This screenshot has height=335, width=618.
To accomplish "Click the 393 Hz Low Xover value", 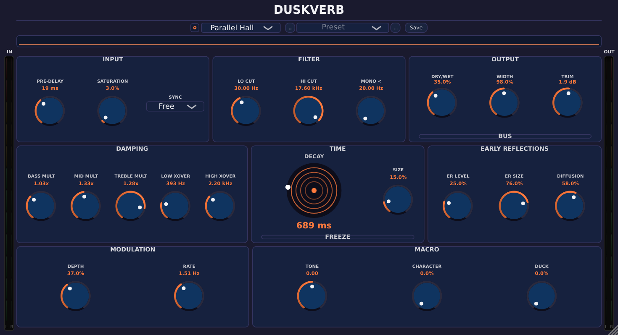I will (x=176, y=183).
